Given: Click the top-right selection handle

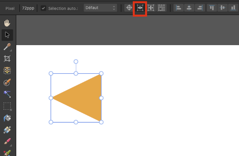Looking at the screenshot, I should (x=101, y=74).
